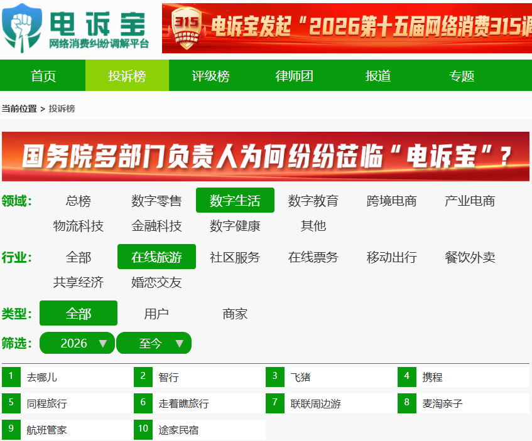Open rank 5 entry 同程旅行
The width and height of the screenshot is (532, 441).
[x=67, y=403]
